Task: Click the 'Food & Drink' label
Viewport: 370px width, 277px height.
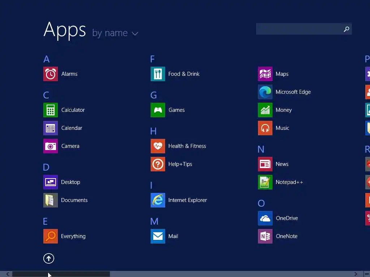Action: tap(184, 74)
